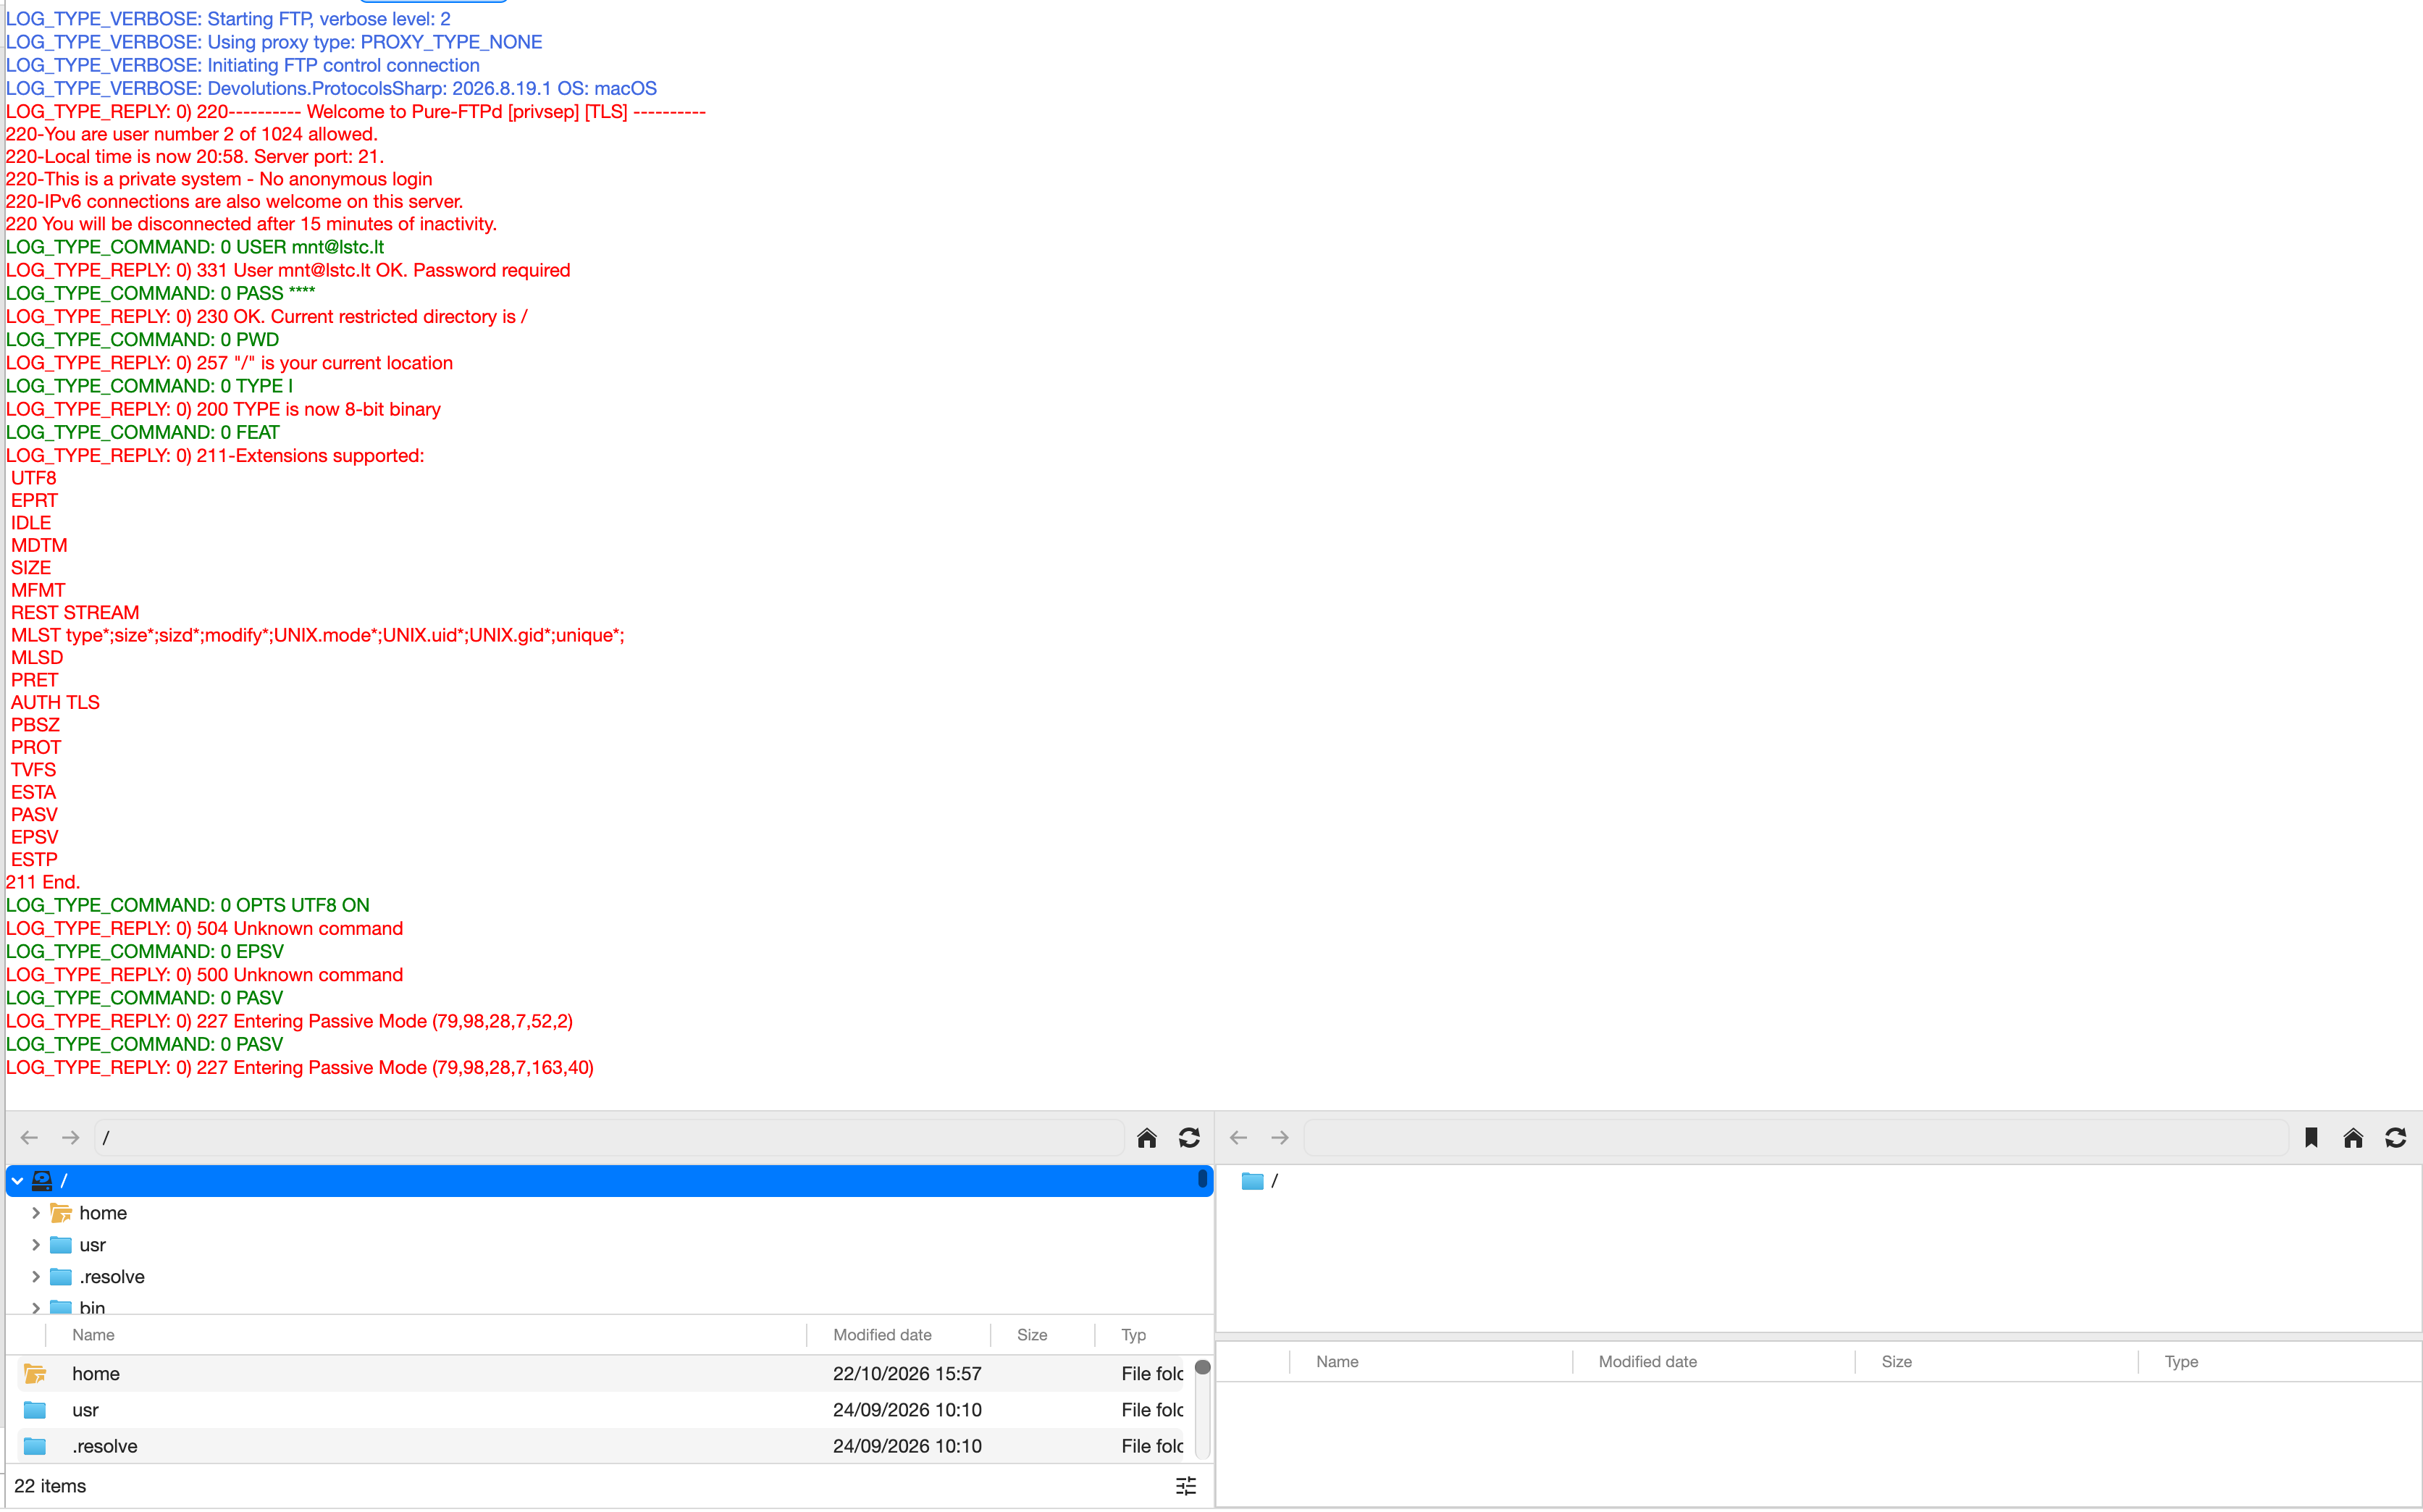Screen dimensions: 2423x1512
Task: Go back in right pane navigation
Action: pyautogui.click(x=1238, y=1138)
